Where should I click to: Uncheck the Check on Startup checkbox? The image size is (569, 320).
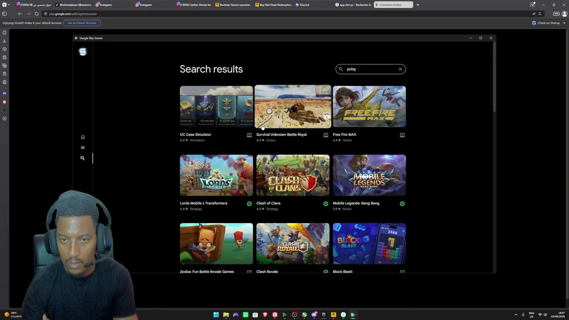[x=534, y=23]
